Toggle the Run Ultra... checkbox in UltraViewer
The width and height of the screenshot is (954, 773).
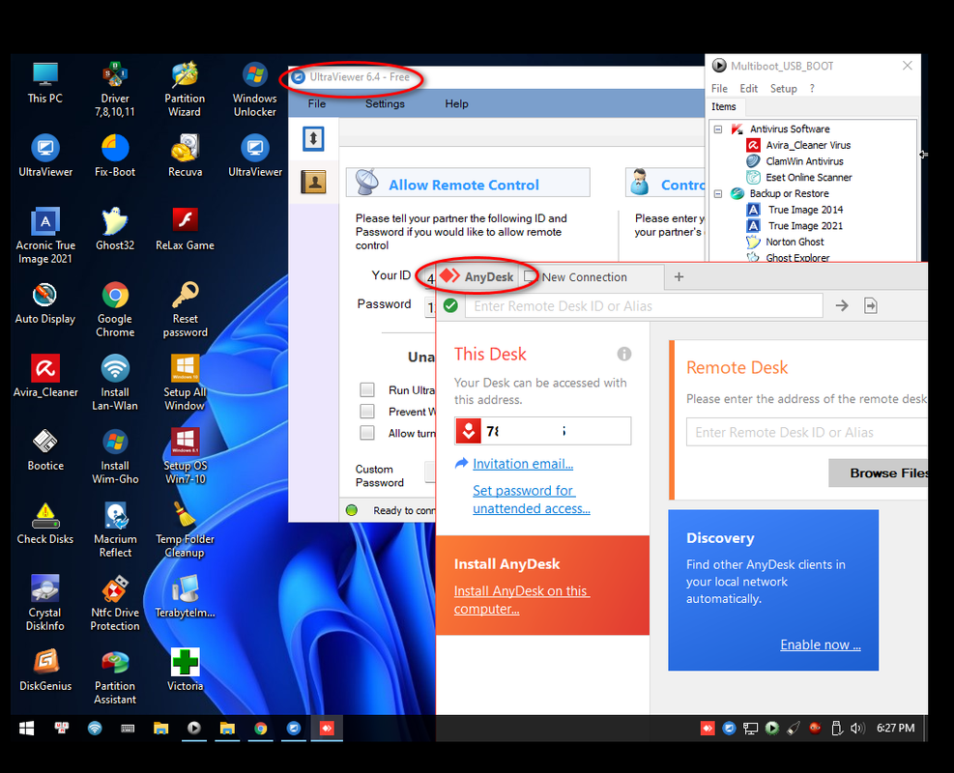click(x=367, y=389)
